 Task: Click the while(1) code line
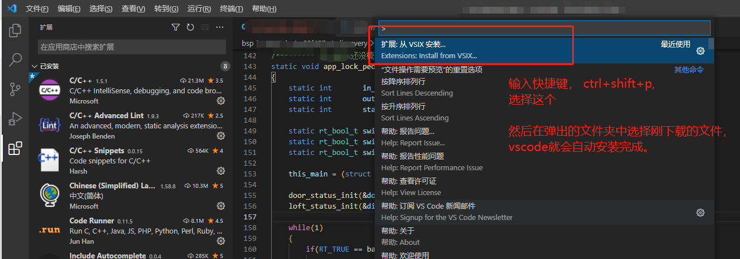click(304, 227)
